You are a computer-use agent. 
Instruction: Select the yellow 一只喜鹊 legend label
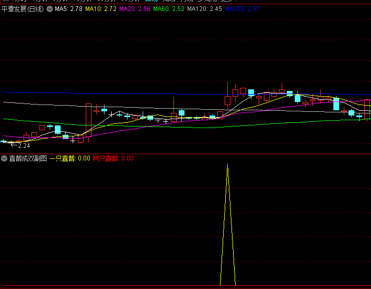click(x=69, y=158)
